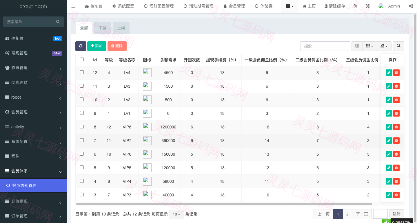Enter fullscreen mode from the top bar

[368, 6]
